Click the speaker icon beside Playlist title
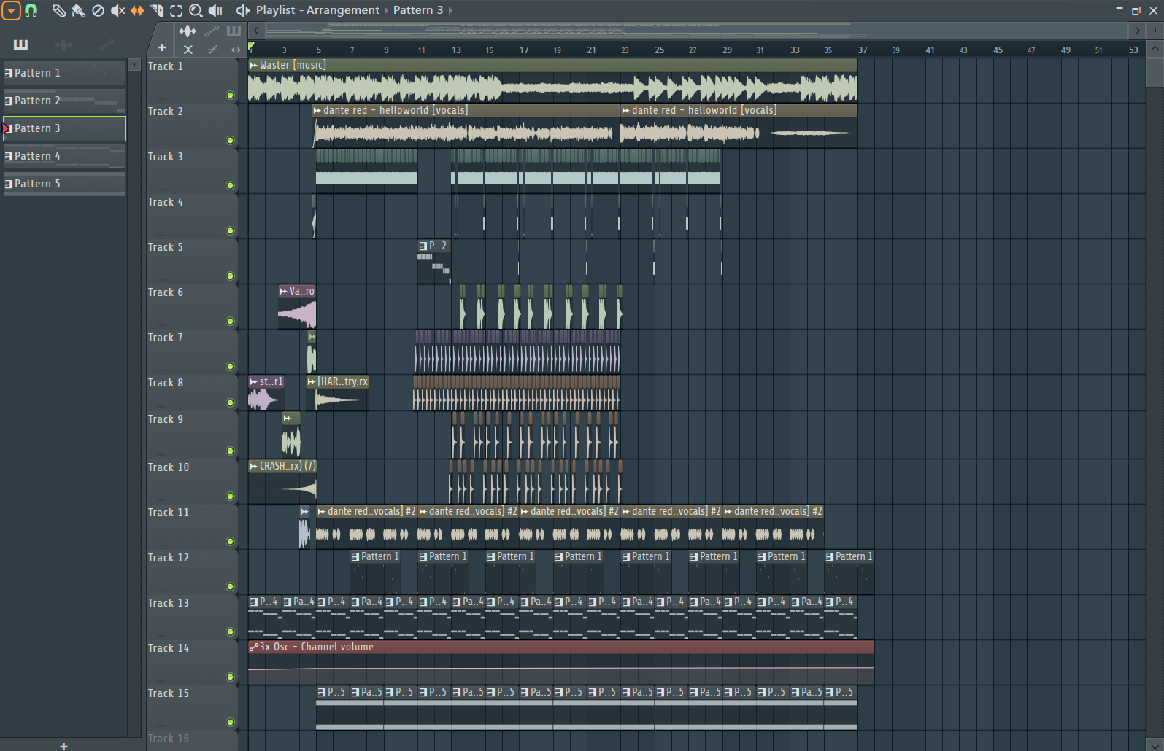This screenshot has width=1164, height=751. [243, 10]
